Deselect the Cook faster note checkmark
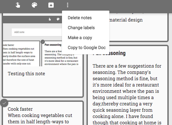Viewport: 172px width, 125px height. [x=4, y=103]
